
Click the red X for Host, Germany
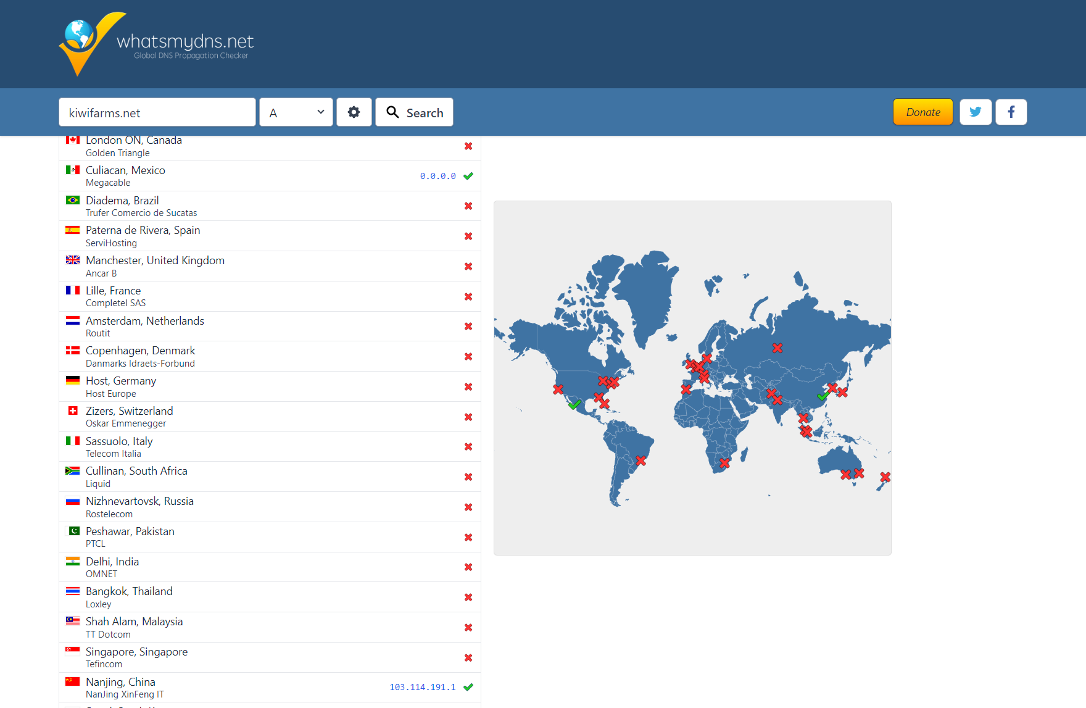(468, 387)
